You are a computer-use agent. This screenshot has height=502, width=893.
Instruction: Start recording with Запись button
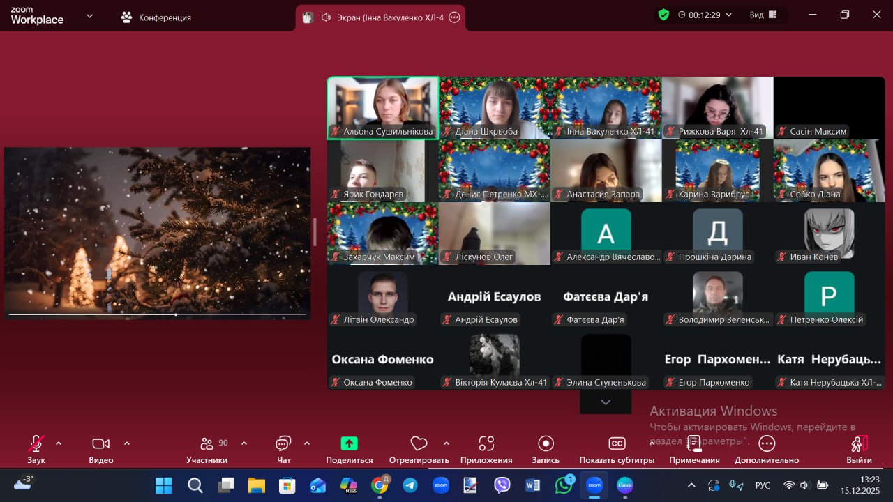pos(546,444)
